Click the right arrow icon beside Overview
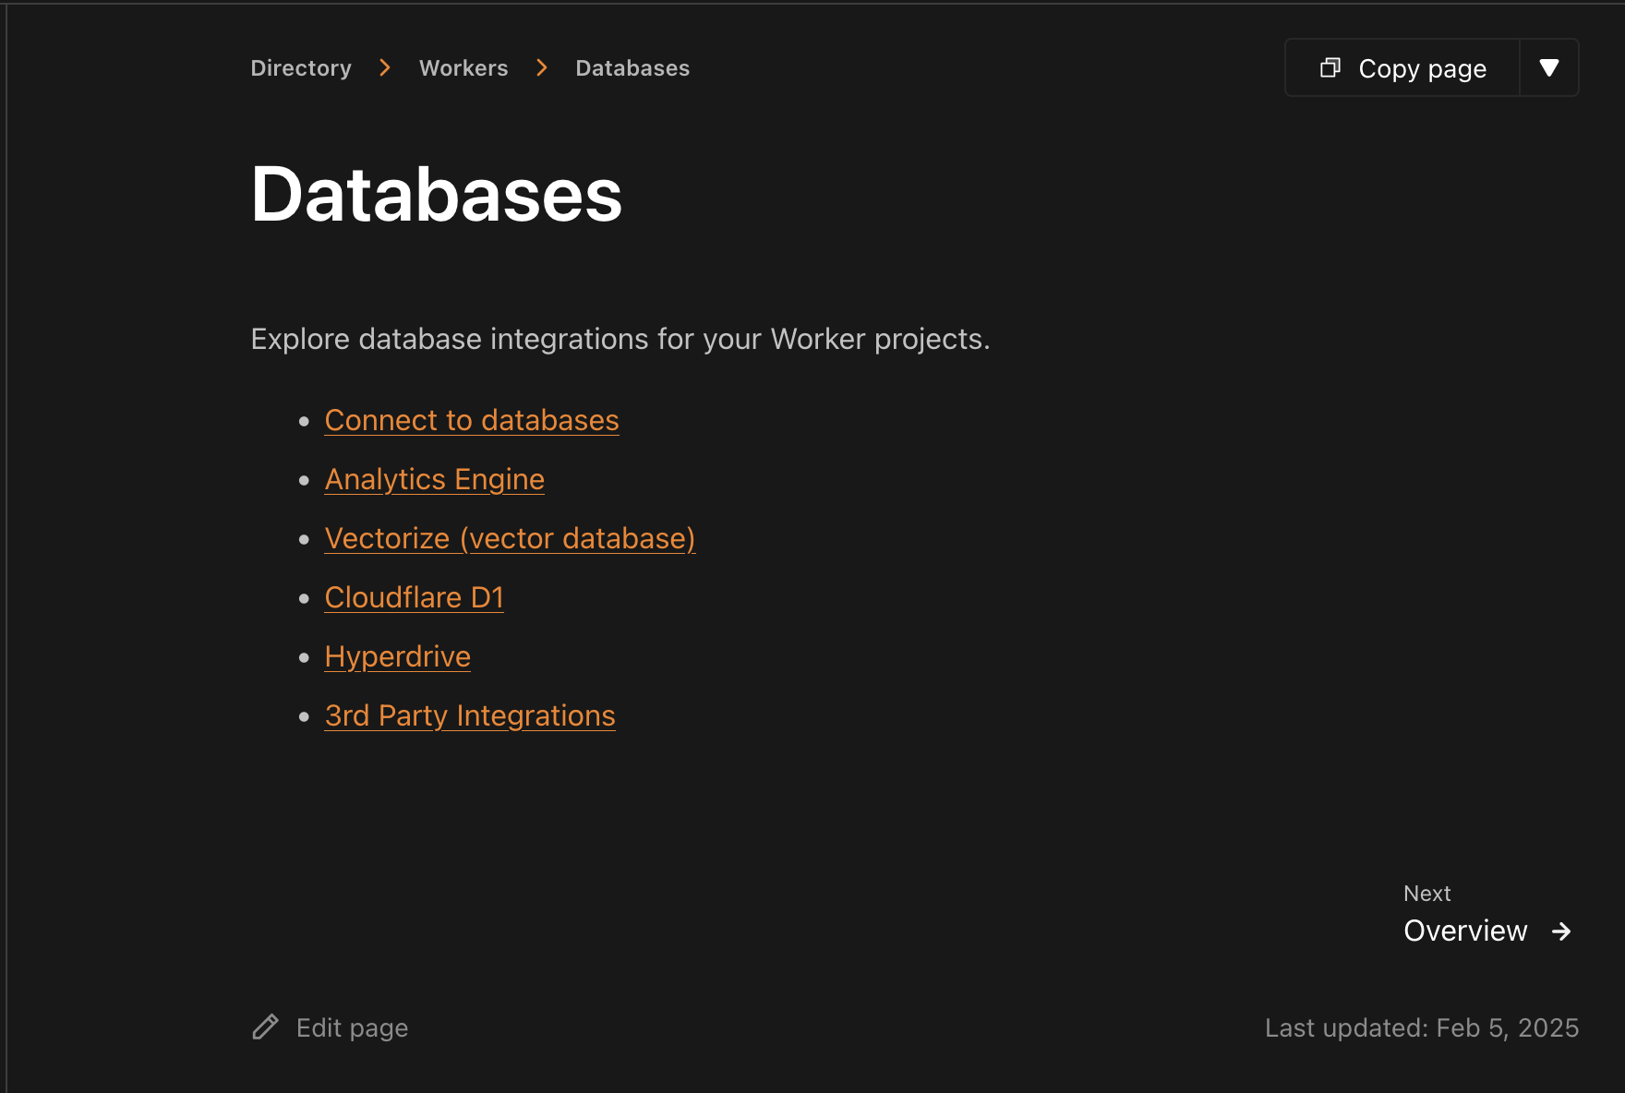The image size is (1625, 1093). click(1561, 931)
